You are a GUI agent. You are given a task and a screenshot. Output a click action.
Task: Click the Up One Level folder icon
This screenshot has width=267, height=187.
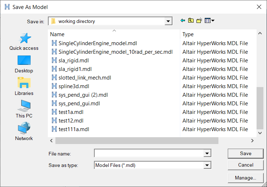pos(191,21)
